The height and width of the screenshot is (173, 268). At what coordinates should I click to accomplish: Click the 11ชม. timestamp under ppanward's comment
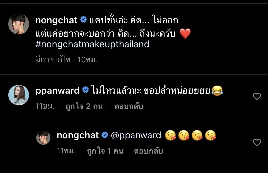45,106
